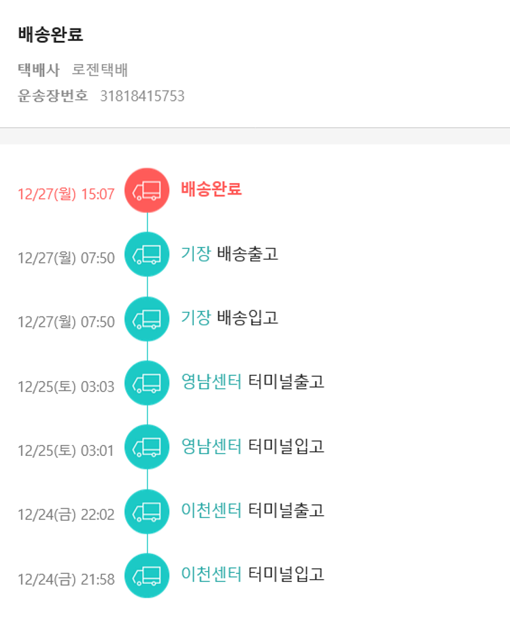Click the 12/27(월) 15:07 timestamp
Screen dimensions: 510x620
[66, 195]
